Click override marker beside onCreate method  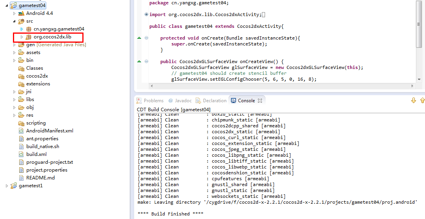(139, 38)
